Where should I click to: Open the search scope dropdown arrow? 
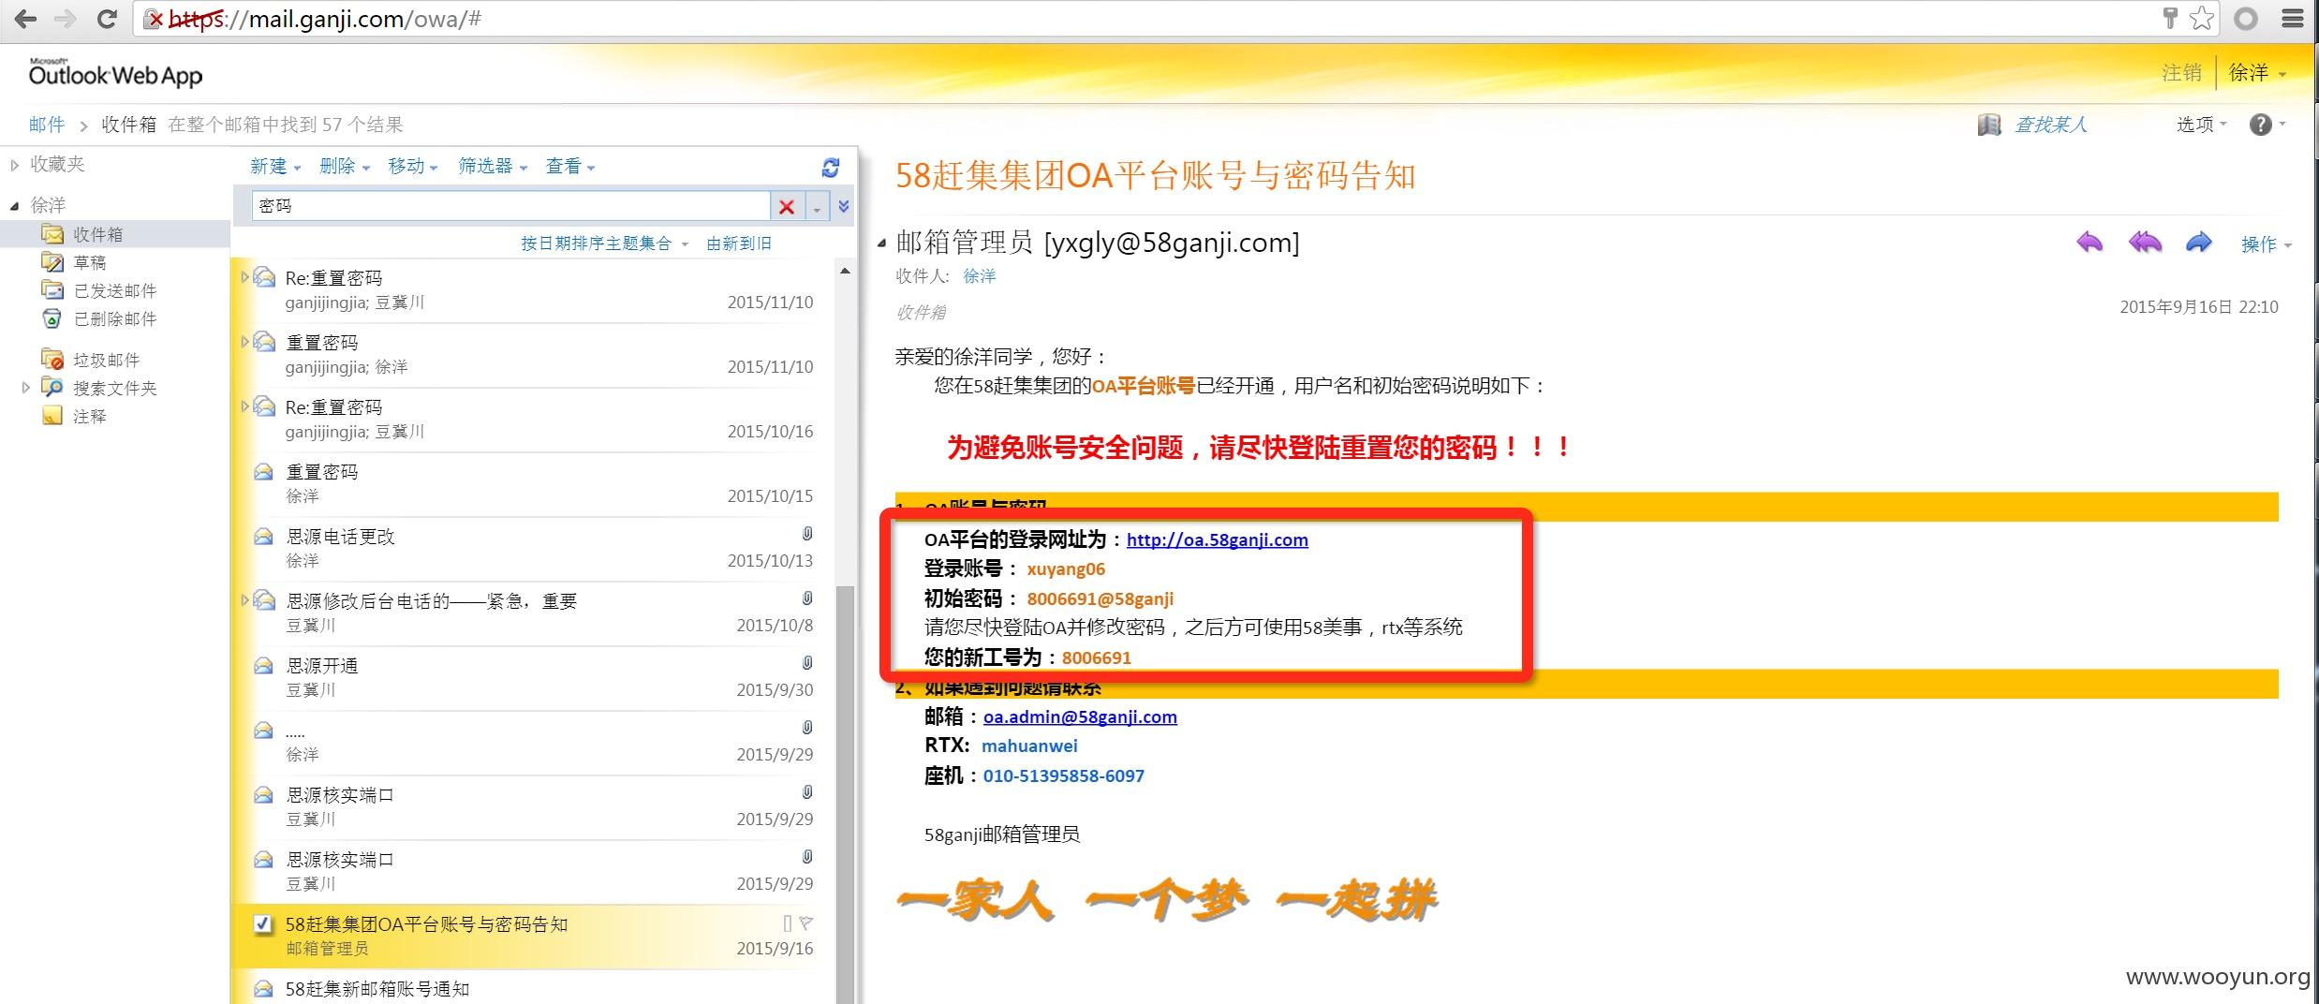(x=817, y=208)
